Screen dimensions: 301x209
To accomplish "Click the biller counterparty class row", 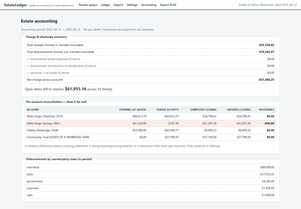I will tap(150, 174).
